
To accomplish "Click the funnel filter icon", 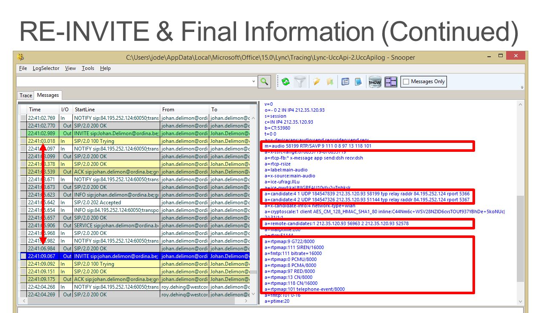I will [300, 82].
